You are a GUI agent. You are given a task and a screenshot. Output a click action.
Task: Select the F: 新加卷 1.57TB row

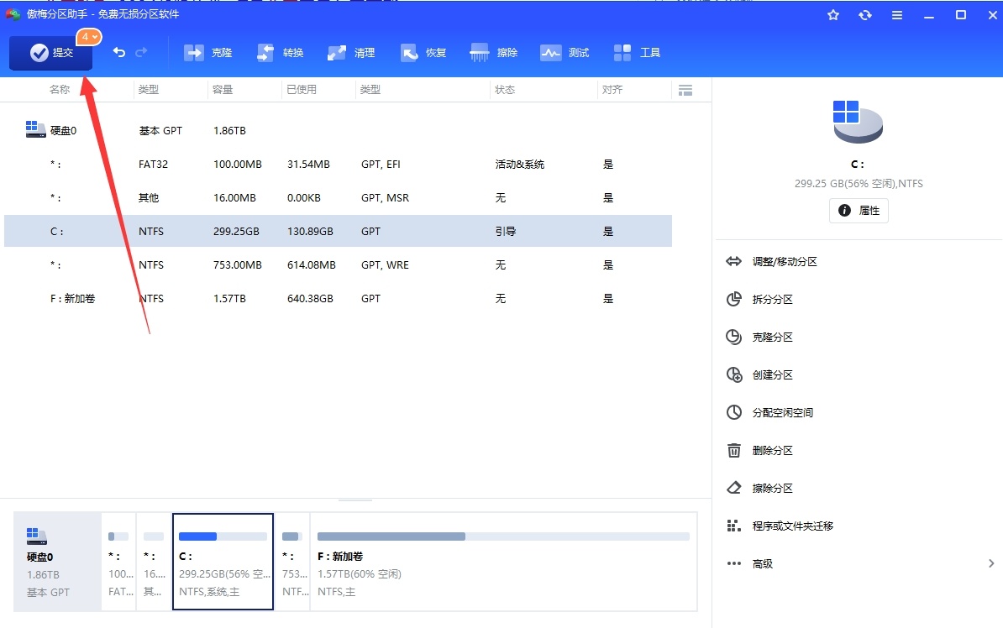tap(338, 299)
